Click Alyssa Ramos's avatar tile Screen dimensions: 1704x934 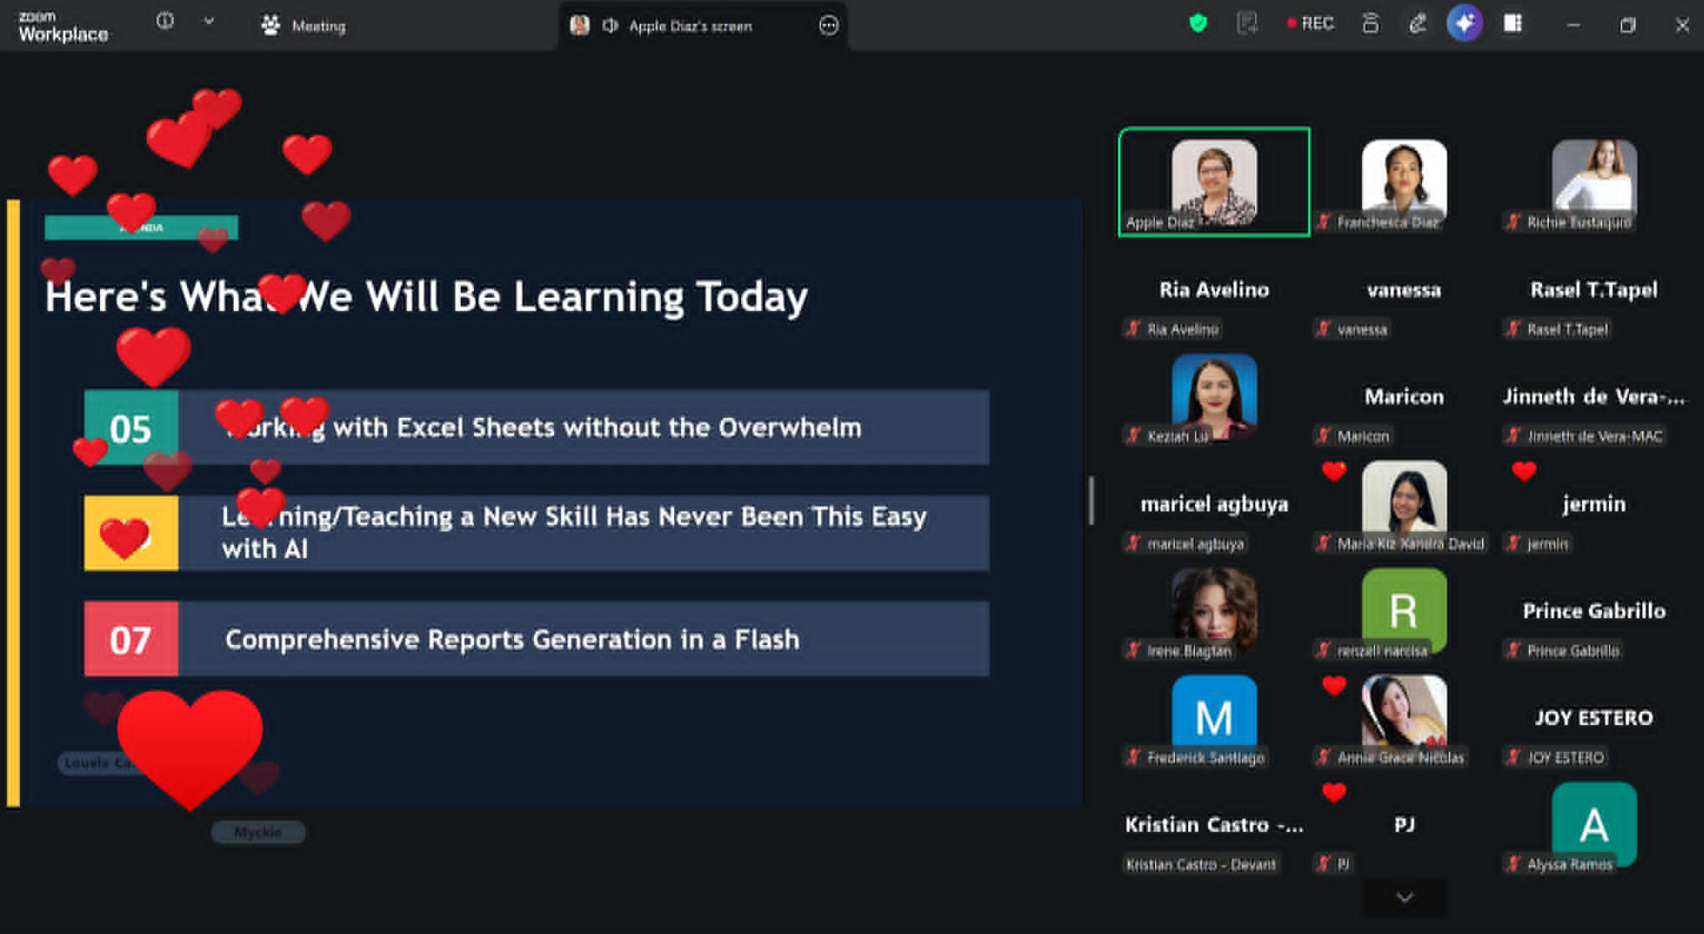point(1594,825)
